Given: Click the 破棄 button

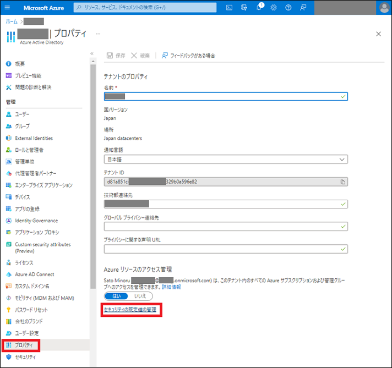Looking at the screenshot, I should pos(140,56).
